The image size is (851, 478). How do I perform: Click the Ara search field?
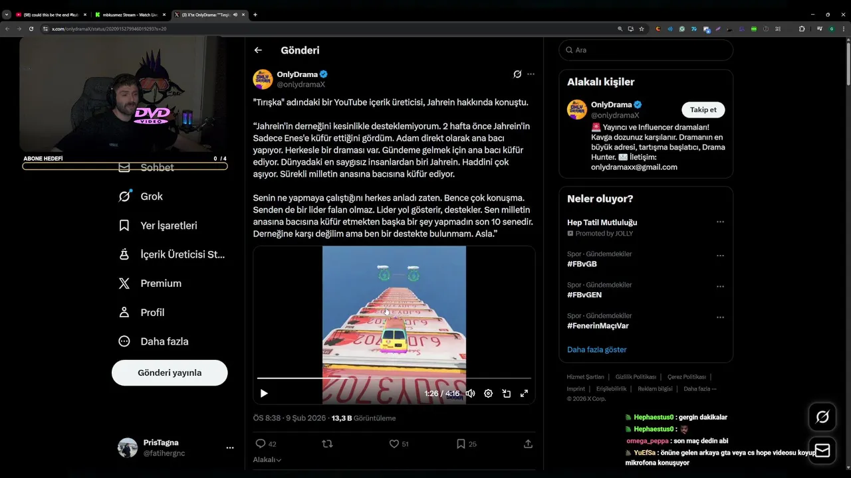(646, 50)
